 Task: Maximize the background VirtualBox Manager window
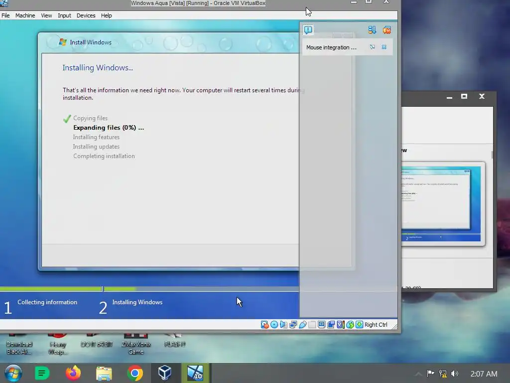coord(464,96)
